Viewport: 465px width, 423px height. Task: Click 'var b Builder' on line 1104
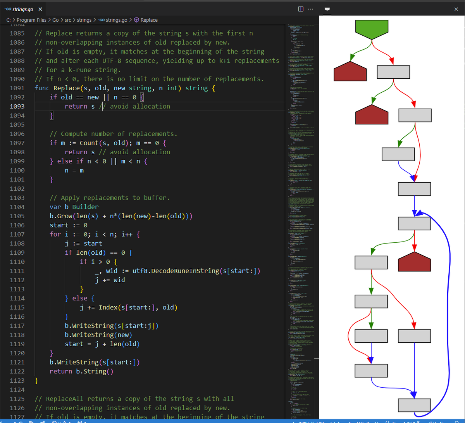(74, 207)
